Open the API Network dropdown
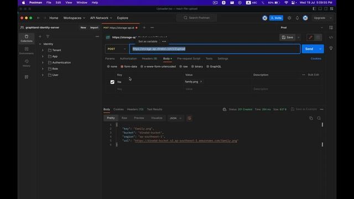The height and width of the screenshot is (199, 354). tap(101, 18)
